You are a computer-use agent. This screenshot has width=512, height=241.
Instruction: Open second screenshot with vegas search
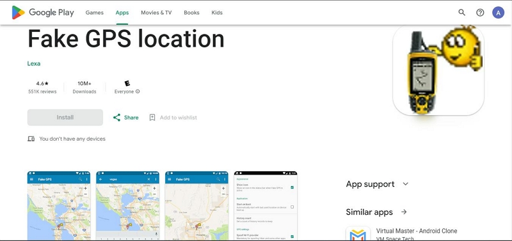tap(127, 205)
